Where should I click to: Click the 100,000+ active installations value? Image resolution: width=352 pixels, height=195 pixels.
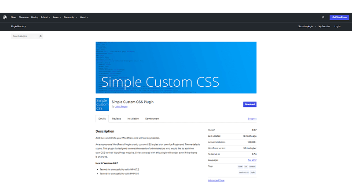point(252,142)
